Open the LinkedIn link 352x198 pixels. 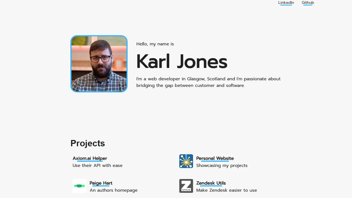coord(286,3)
